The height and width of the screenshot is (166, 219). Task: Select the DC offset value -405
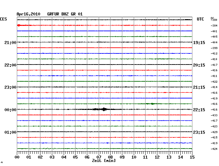[x=214, y=37]
